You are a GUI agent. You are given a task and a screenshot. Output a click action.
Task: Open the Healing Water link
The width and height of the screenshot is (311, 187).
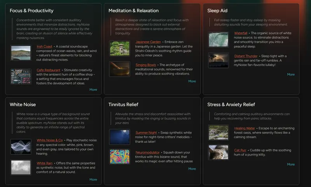245,128
